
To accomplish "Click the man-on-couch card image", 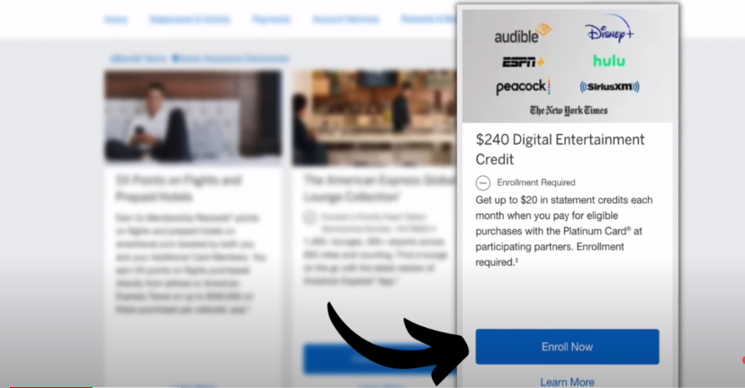I will point(193,116).
